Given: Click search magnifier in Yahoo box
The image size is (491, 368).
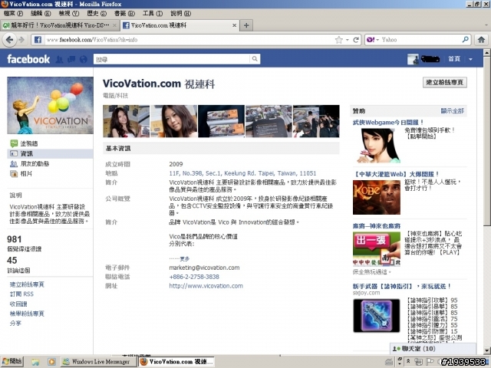Looking at the screenshot, I should (466, 40).
